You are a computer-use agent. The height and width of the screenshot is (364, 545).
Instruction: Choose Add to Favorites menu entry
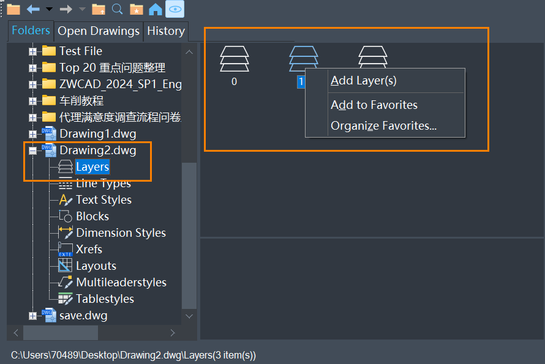point(374,105)
